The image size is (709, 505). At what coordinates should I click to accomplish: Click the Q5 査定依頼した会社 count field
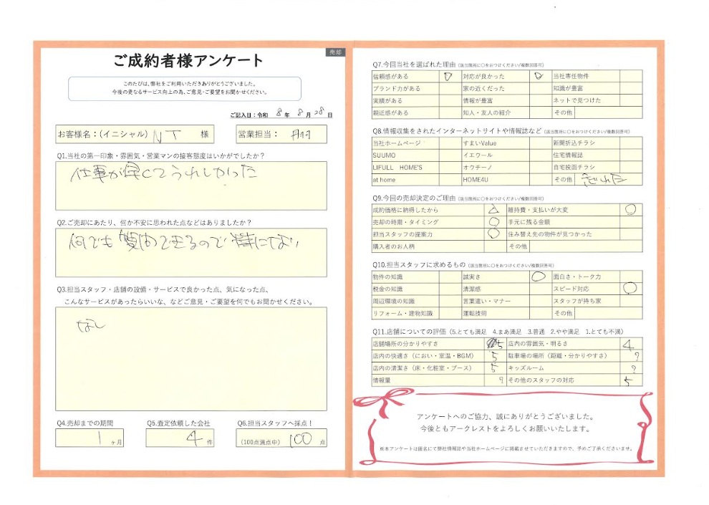click(x=180, y=438)
